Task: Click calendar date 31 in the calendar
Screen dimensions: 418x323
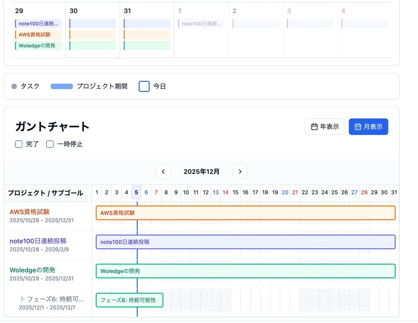Action: [x=127, y=11]
